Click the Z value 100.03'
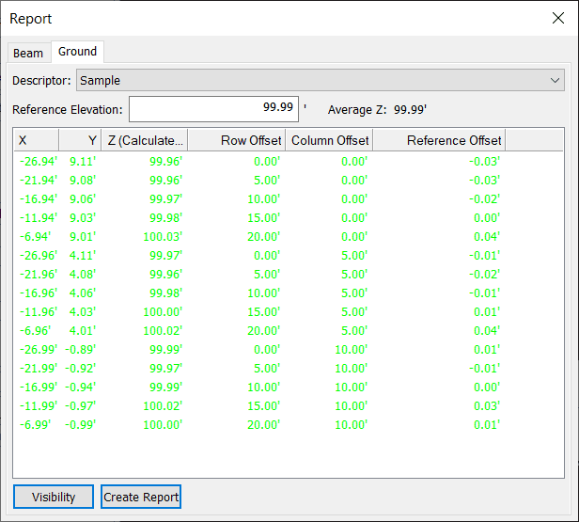 tap(163, 236)
